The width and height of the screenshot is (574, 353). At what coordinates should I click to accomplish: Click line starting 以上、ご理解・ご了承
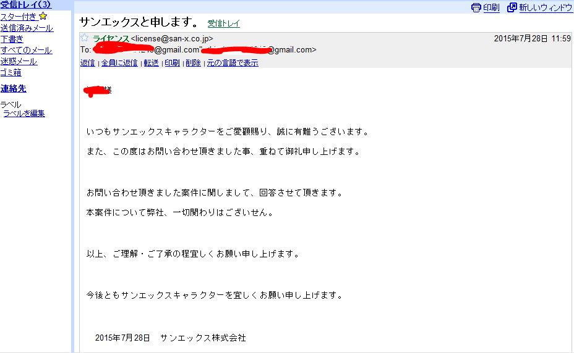193,254
